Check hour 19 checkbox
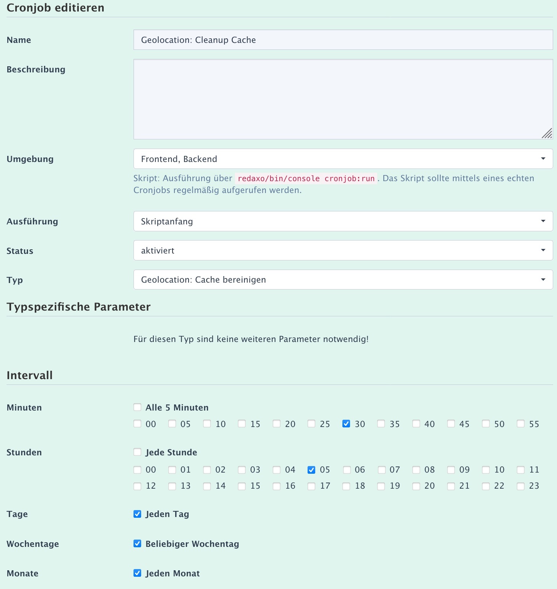The image size is (557, 589). 381,486
